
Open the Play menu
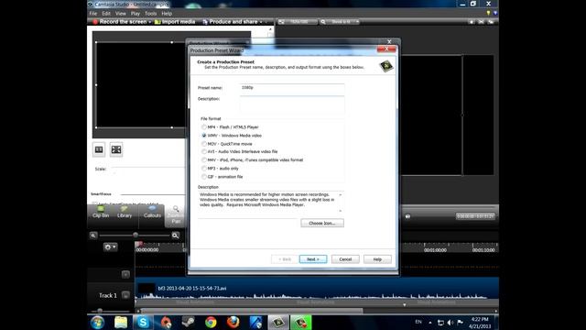click(x=136, y=14)
